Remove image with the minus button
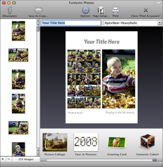163x167 pixels. (9, 159)
